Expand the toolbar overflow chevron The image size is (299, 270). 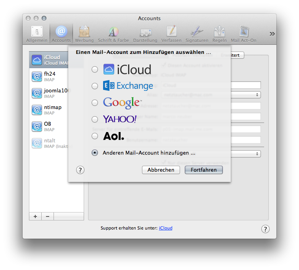pos(272,34)
